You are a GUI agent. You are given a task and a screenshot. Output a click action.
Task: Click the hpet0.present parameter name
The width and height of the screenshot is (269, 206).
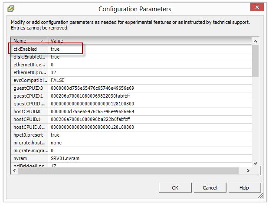click(x=28, y=135)
